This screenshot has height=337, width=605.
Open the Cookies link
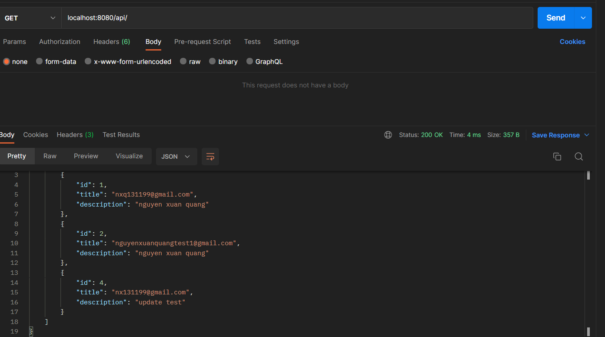[x=572, y=42]
